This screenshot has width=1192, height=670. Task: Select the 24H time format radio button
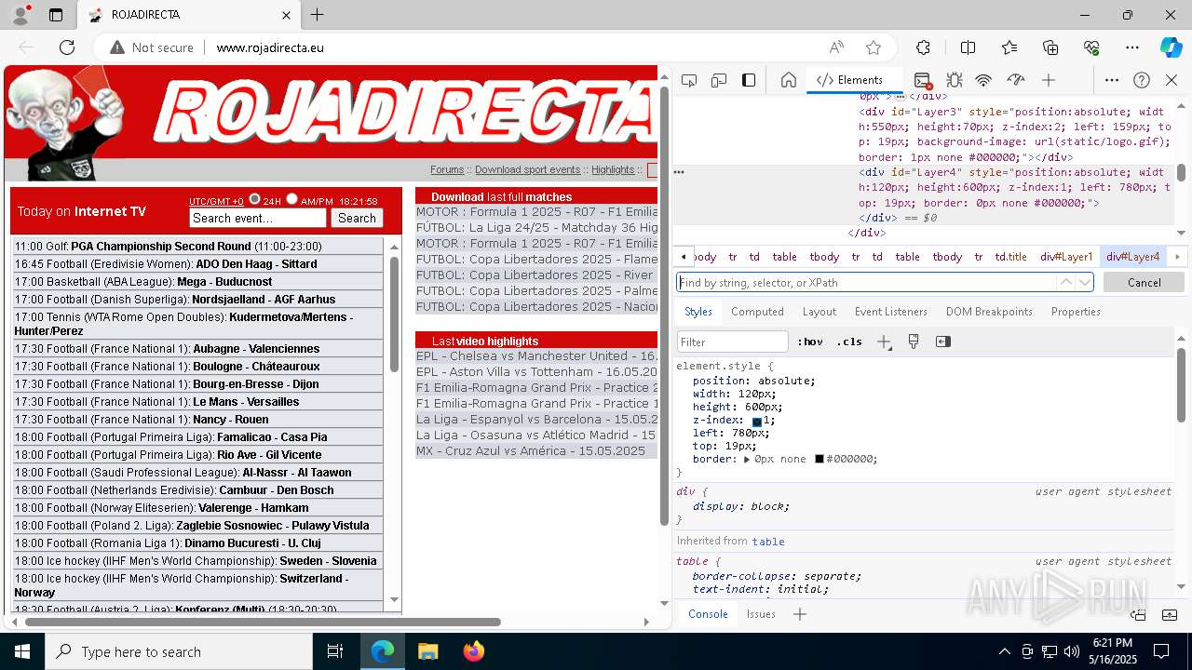254,199
